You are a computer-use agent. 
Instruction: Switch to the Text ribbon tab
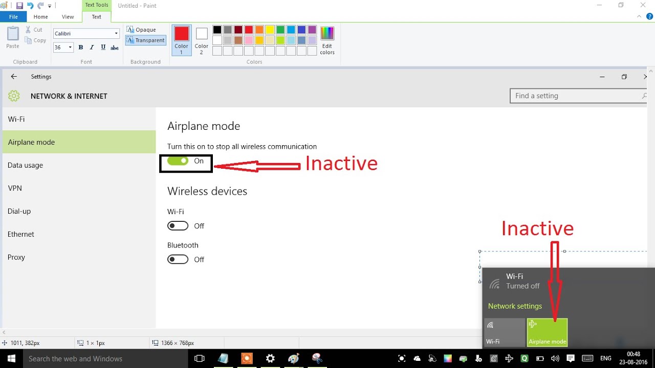pos(96,17)
